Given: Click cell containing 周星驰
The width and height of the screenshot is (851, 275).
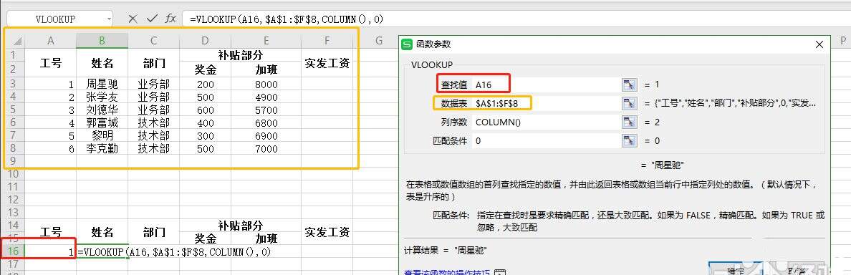Looking at the screenshot, I should pos(102,84).
